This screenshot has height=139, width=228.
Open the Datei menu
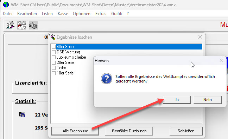click(x=7, y=14)
